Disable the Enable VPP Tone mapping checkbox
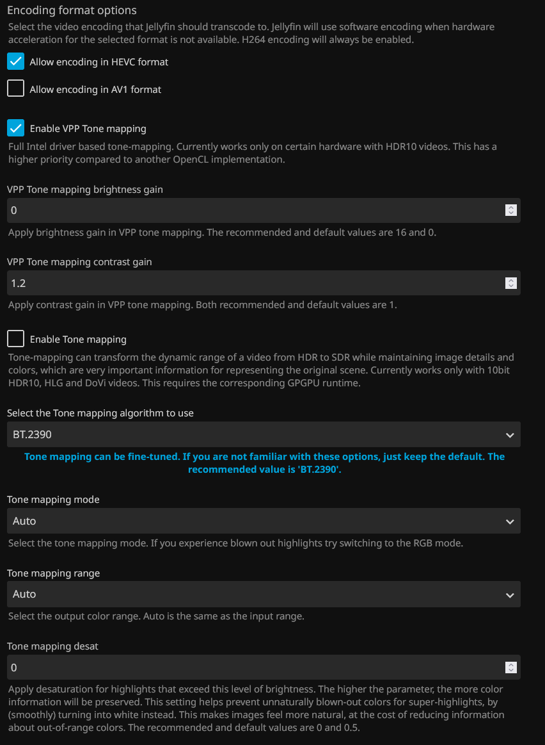Screen dimensions: 545x745 click(x=15, y=128)
